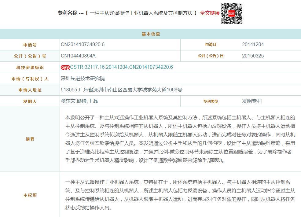Screen dimensions: 301x217
Task: Select the applicant 深圳先进技术研究院
Action: (83, 79)
